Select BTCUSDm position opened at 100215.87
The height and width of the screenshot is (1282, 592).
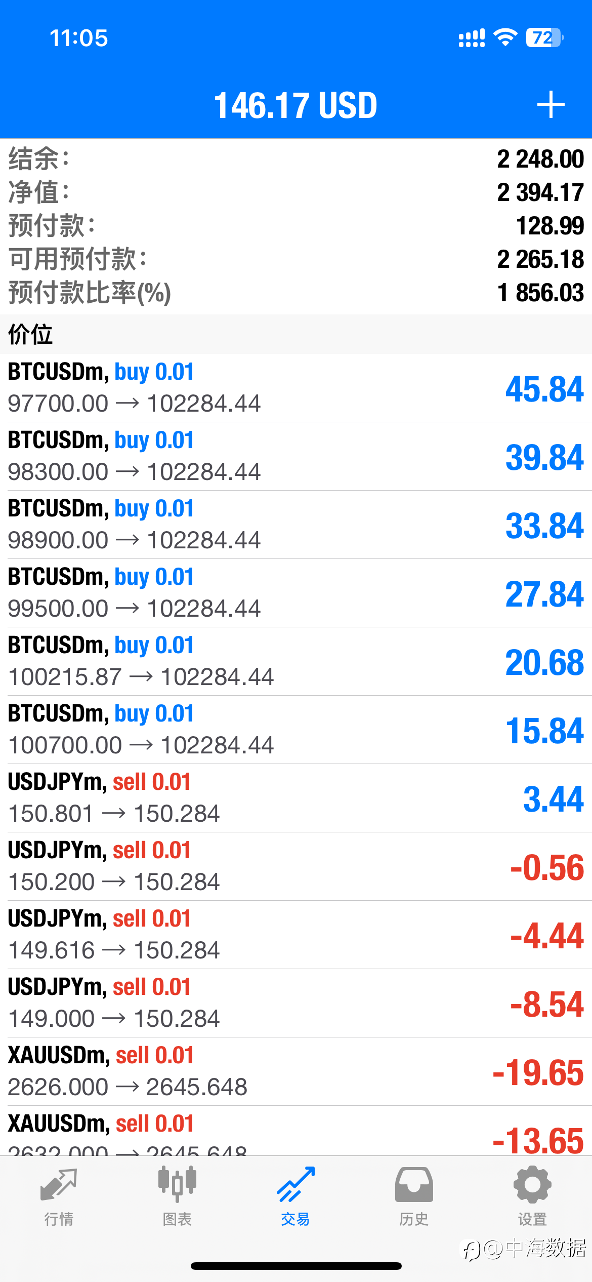296,661
